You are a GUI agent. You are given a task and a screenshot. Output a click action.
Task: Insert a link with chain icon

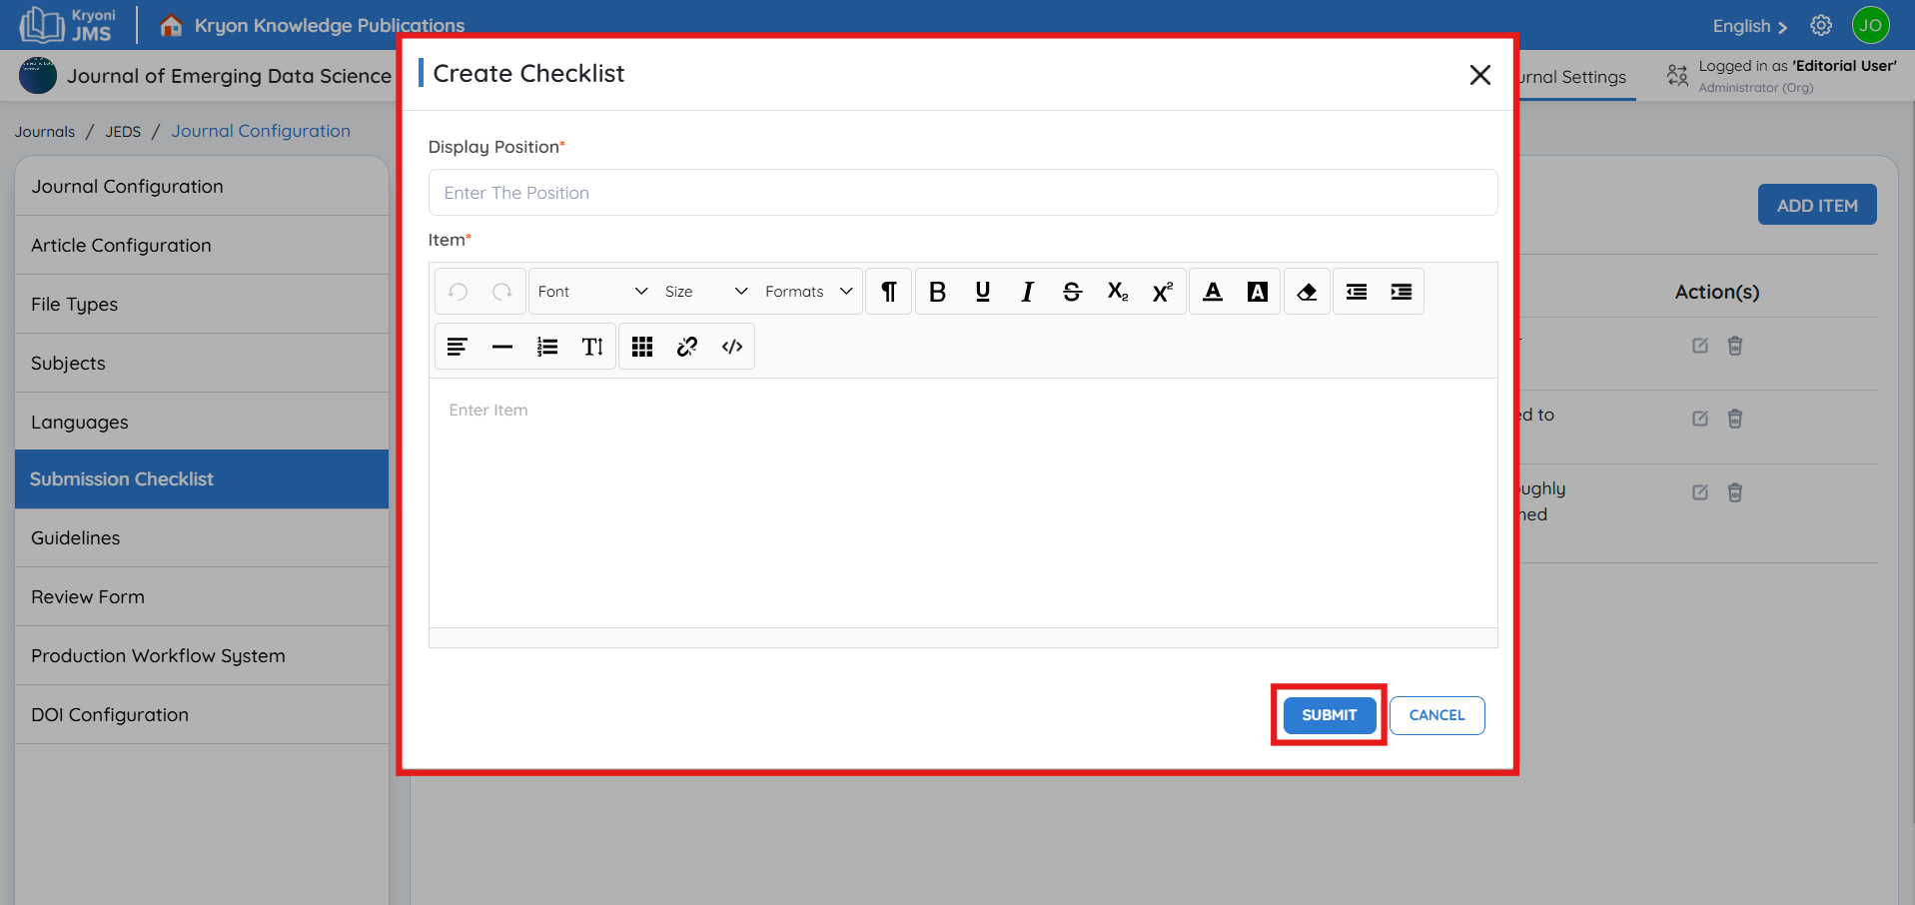point(687,347)
